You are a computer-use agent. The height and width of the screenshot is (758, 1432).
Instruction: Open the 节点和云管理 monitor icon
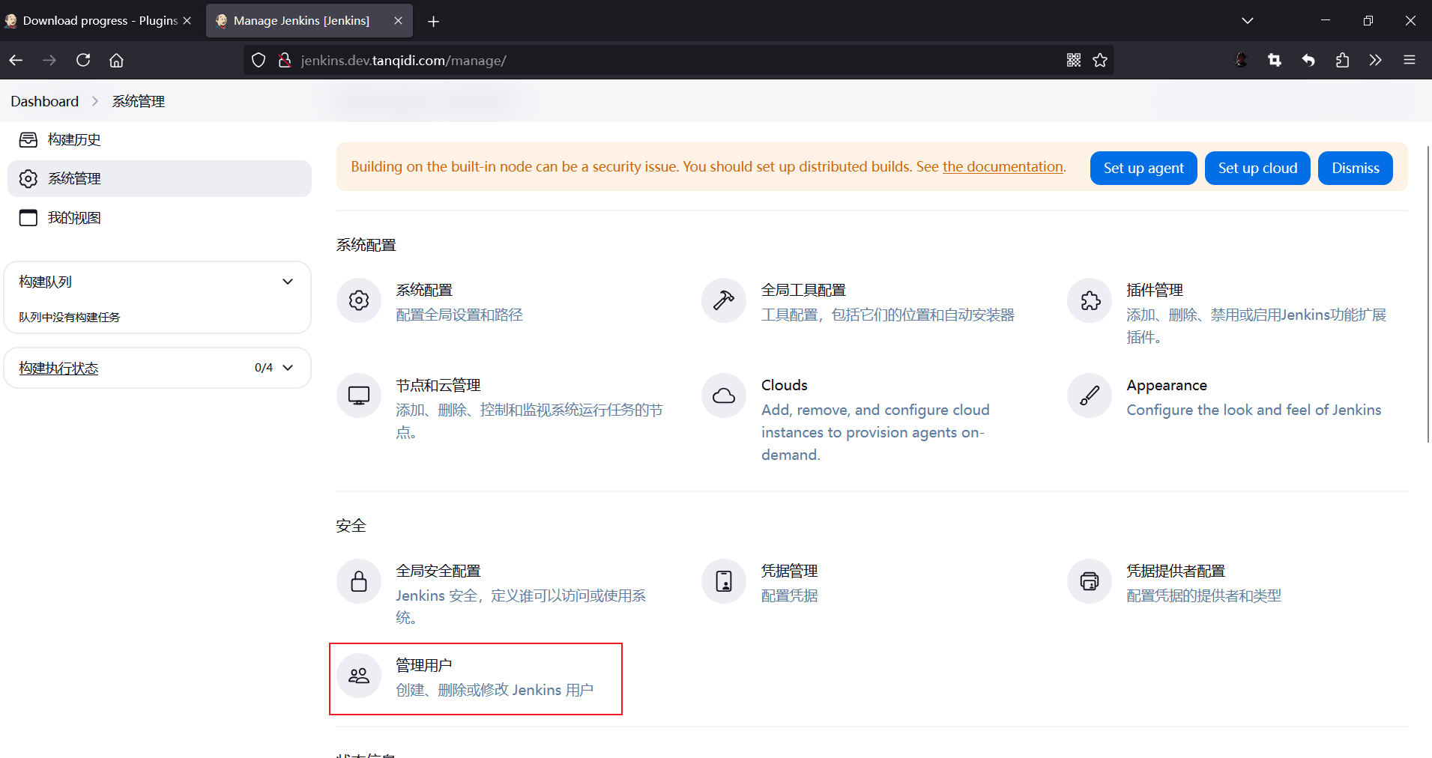pyautogui.click(x=359, y=395)
